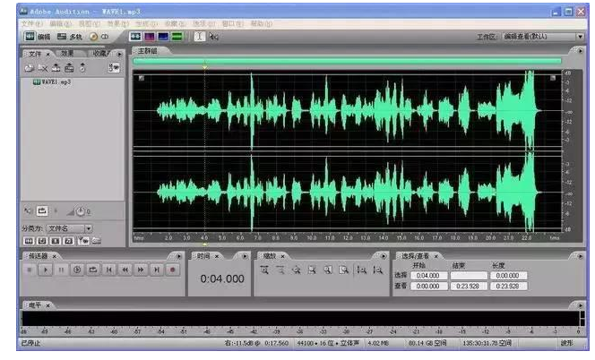Select the I-beam time selection tool
Viewport: 595px width, 360px height.
click(199, 37)
